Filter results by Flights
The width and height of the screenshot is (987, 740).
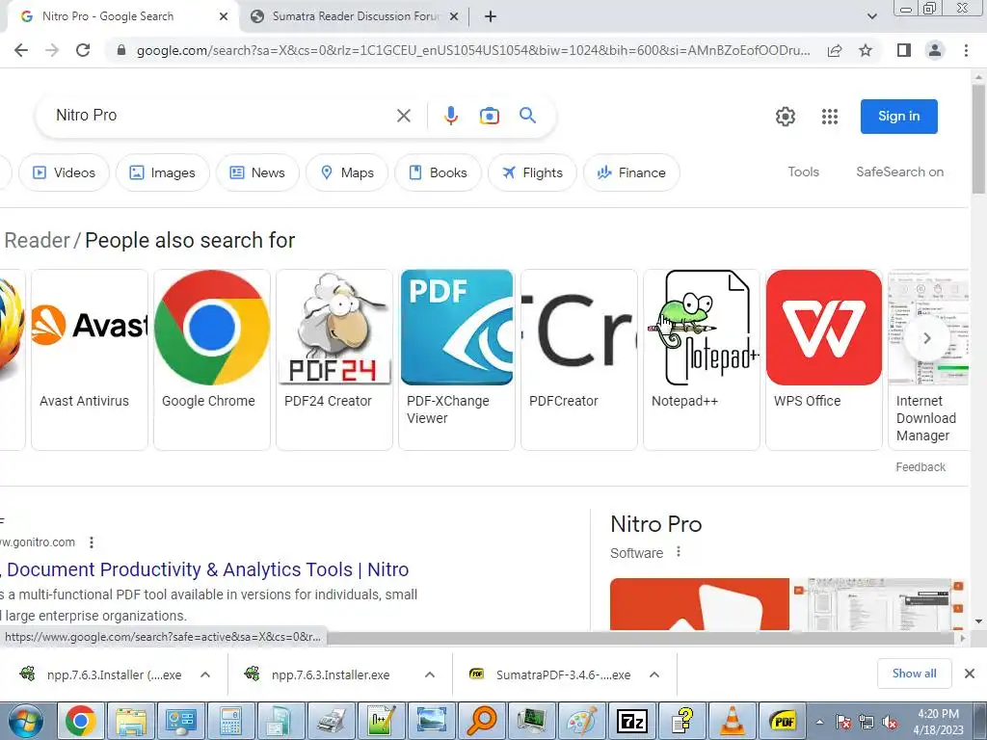[532, 172]
